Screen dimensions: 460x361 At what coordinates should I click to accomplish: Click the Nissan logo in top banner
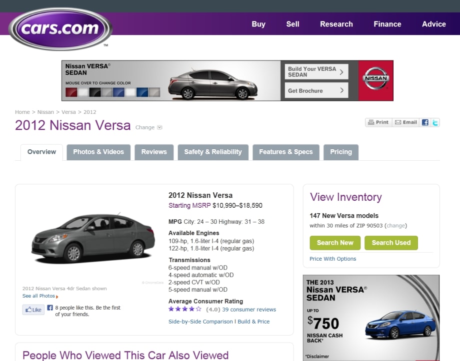375,80
